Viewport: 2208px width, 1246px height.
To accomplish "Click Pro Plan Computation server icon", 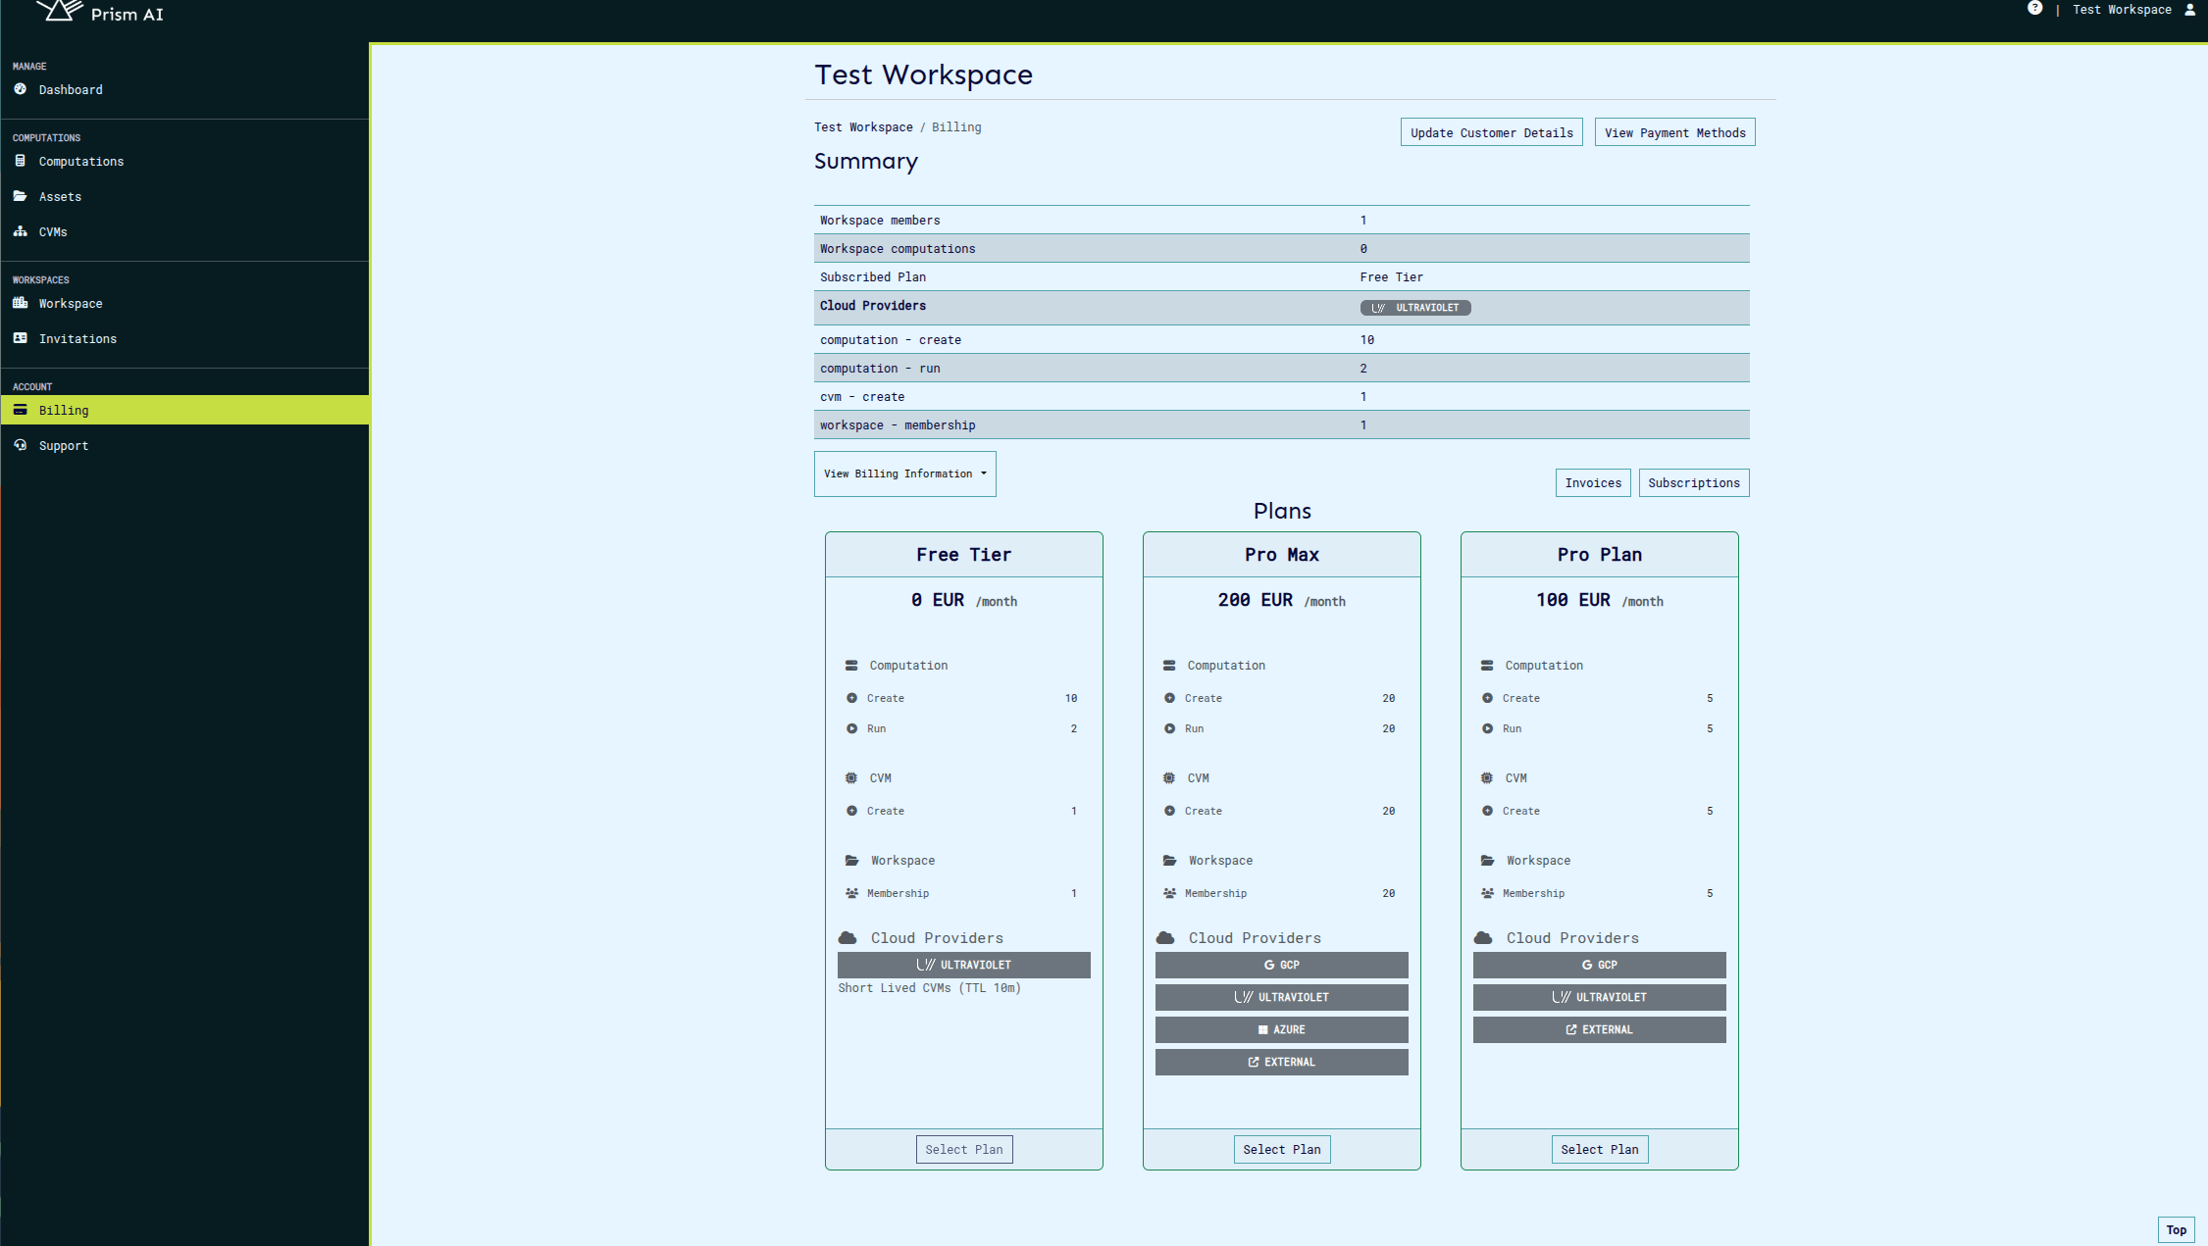I will click(1487, 666).
